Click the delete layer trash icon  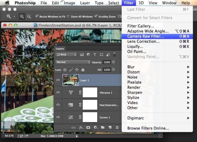coord(117,127)
